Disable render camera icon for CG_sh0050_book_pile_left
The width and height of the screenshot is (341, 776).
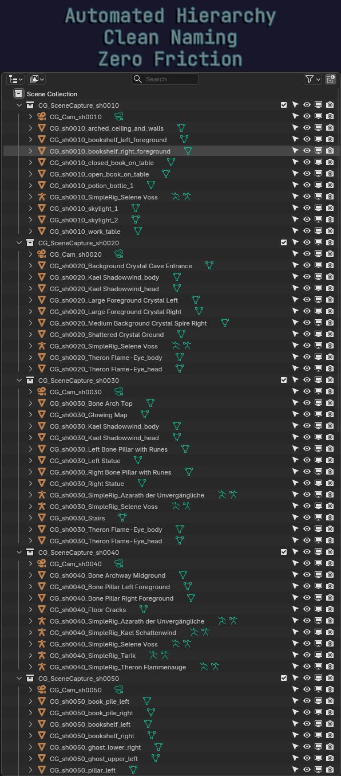pos(330,701)
